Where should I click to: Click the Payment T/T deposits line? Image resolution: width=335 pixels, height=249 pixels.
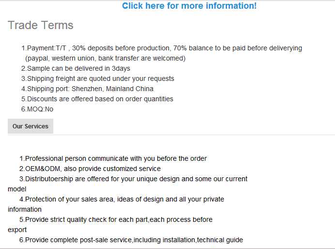click(162, 48)
